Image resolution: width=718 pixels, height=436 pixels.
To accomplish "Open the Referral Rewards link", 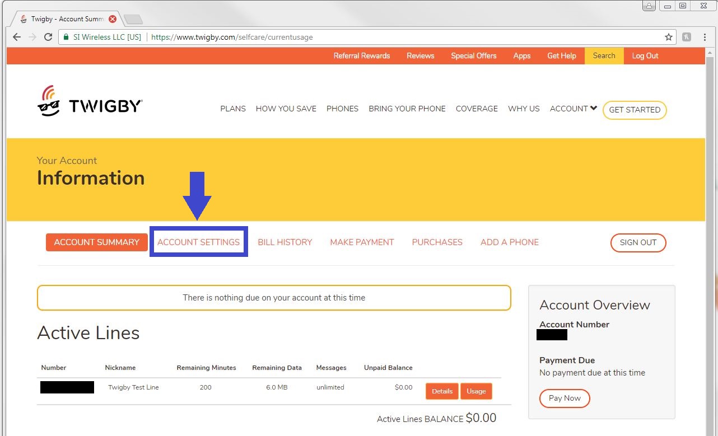I will pos(362,55).
